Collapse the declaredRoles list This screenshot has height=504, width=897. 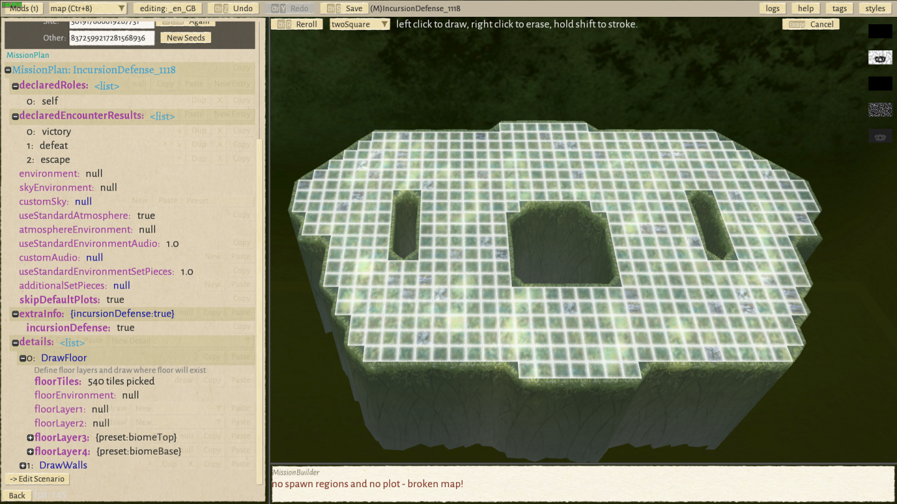tap(15, 86)
